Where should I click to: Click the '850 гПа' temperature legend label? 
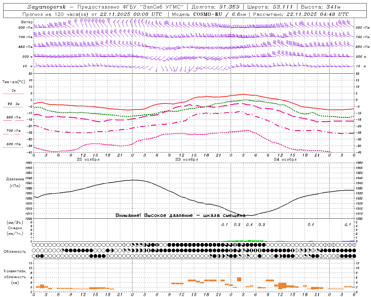point(13,117)
